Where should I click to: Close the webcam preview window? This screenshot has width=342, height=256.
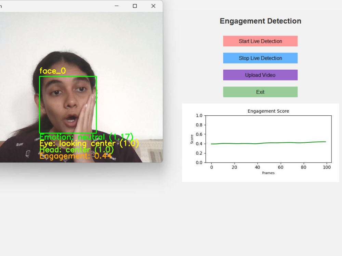(x=153, y=6)
